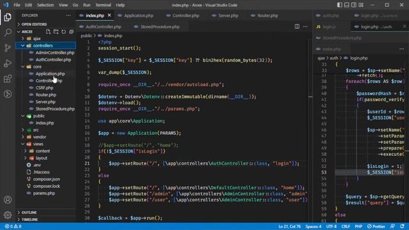Screen dimensions: 409x230
Task: Click the auth breadcrumb in right editor
Action: (334, 58)
